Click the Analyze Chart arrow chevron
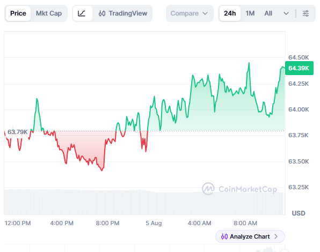Viewport: 320px width, 252px height. pos(276,236)
